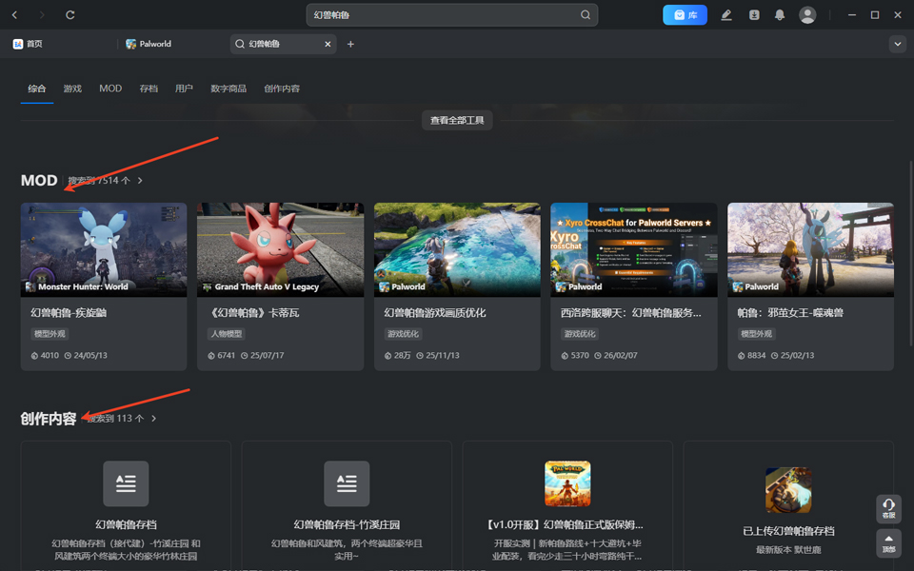Select the MOD filter tab
Viewport: 914px width, 571px height.
click(x=110, y=89)
